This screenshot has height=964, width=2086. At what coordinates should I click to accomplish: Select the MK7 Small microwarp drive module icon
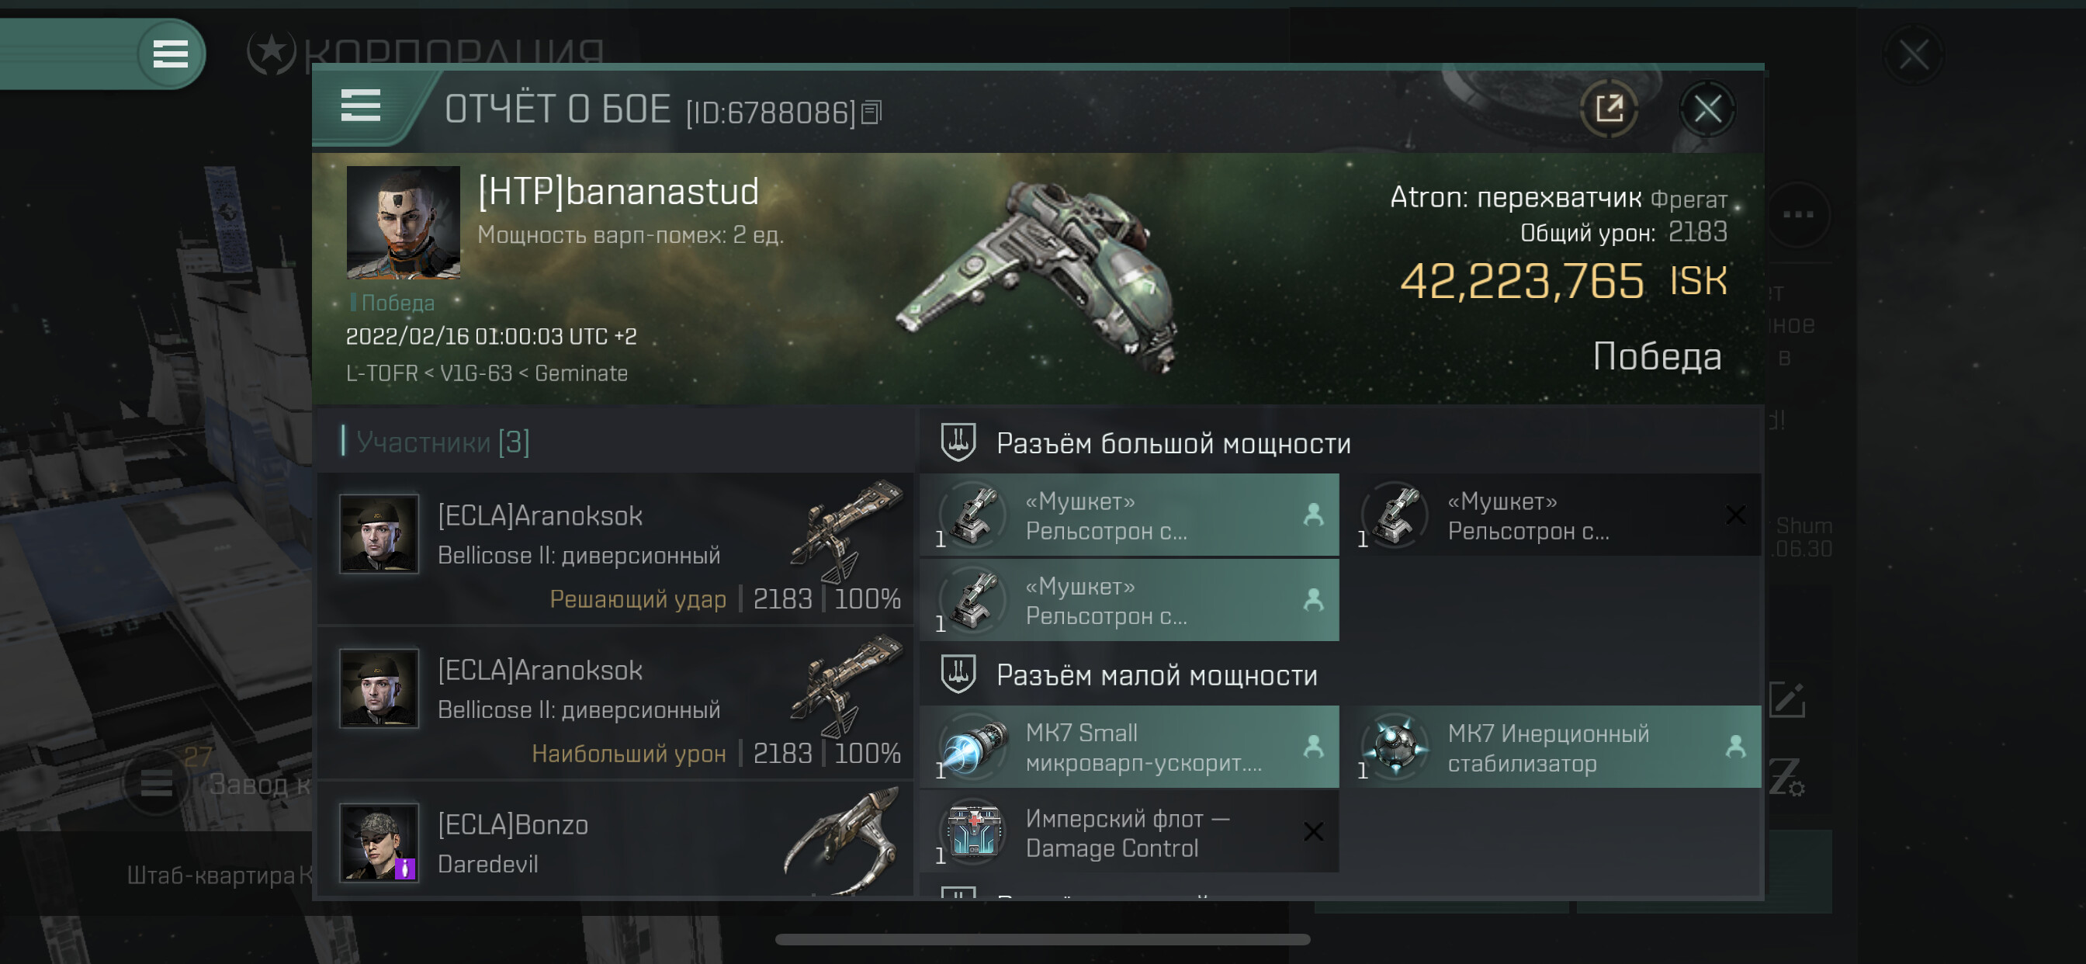tap(974, 746)
